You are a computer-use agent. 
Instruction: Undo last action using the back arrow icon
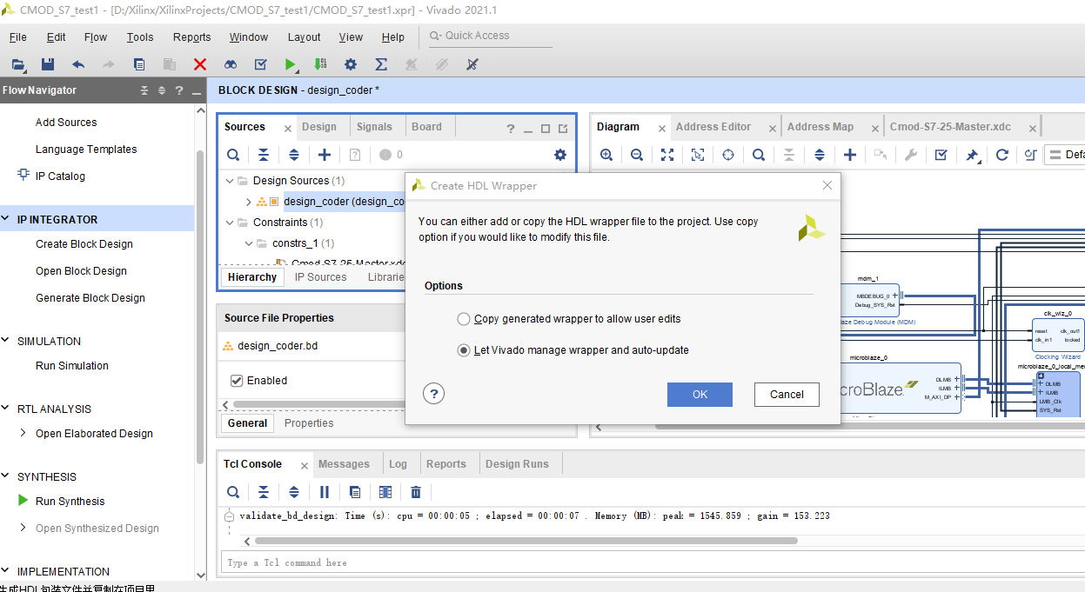point(78,64)
